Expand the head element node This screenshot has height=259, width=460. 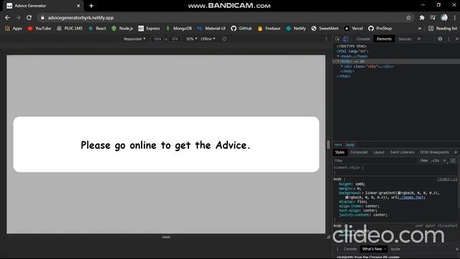(338, 56)
